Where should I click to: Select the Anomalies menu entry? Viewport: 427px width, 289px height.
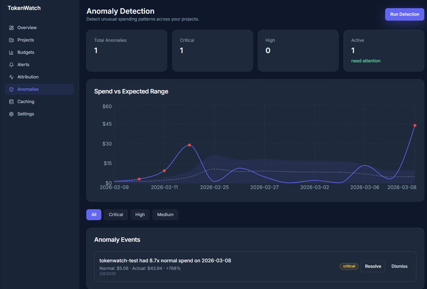click(28, 89)
